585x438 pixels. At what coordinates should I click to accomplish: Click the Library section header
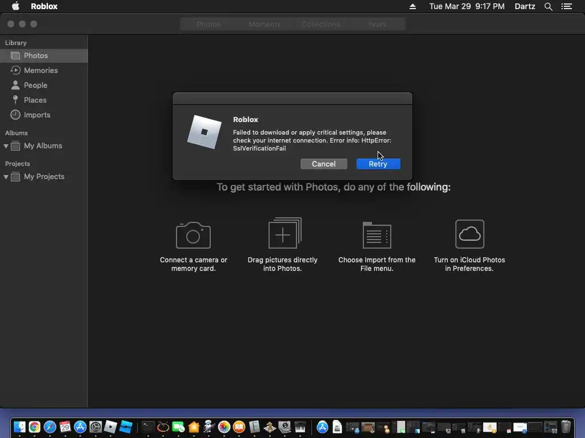coord(15,43)
